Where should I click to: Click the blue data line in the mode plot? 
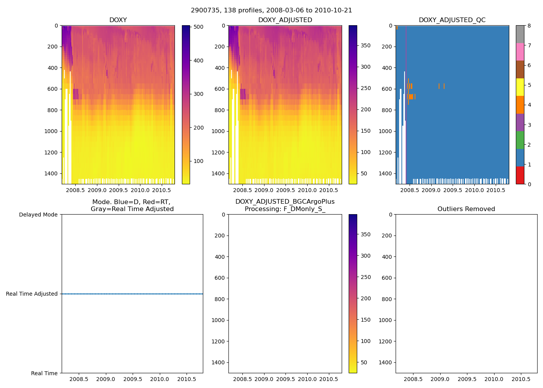point(132,294)
